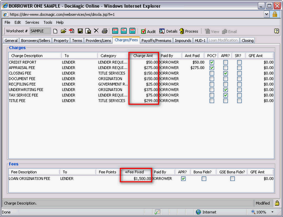Image resolution: width=283 pixels, height=217 pixels.
Task: Print using the printer icon
Action: [x=105, y=31]
